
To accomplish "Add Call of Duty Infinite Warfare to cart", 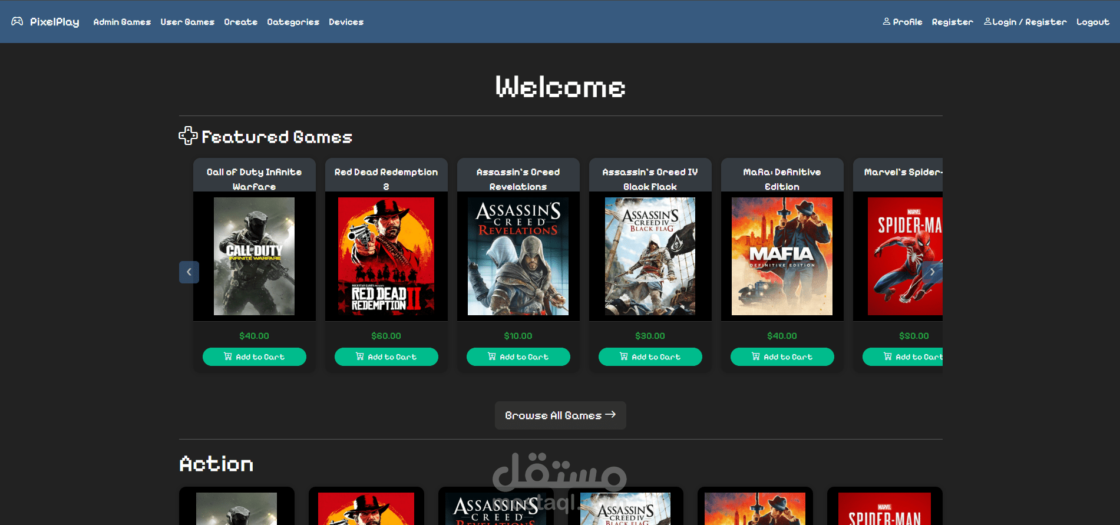I will 255,356.
